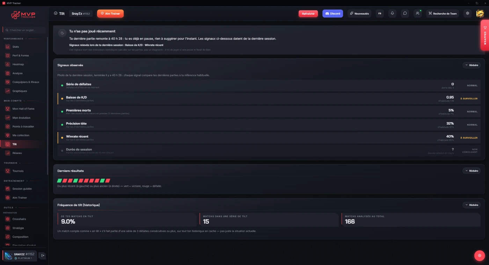Collapse the ENTRAÎNEMENT sidebar section
The image size is (489, 265).
(15, 181)
